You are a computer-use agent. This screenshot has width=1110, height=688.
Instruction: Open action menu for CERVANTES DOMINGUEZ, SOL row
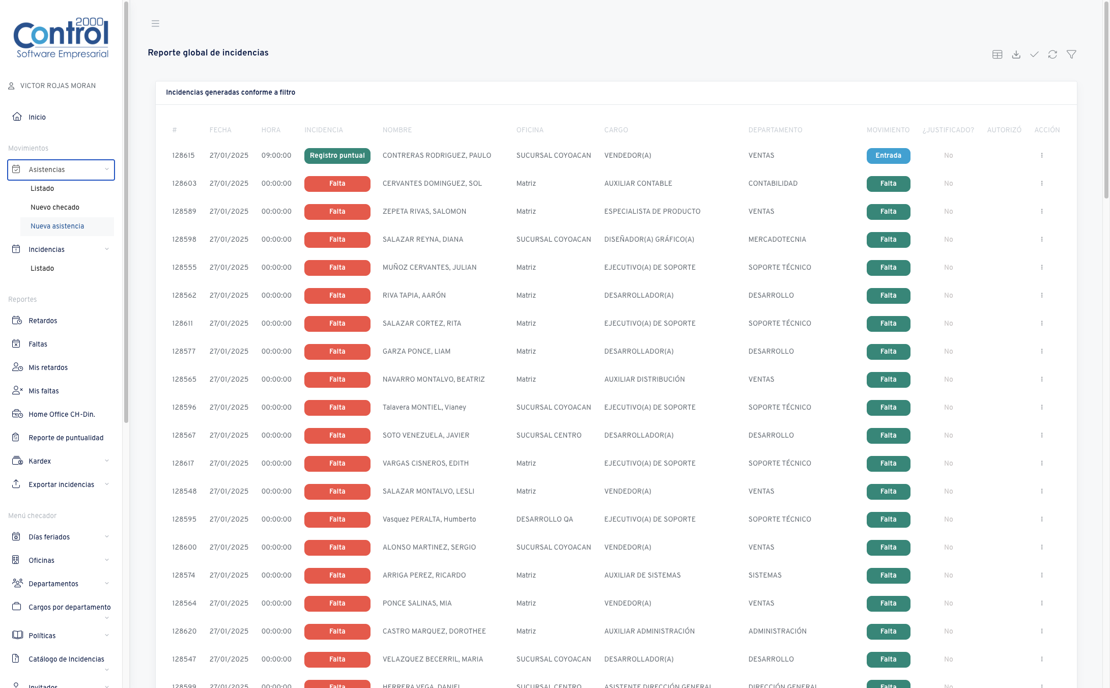(x=1042, y=183)
